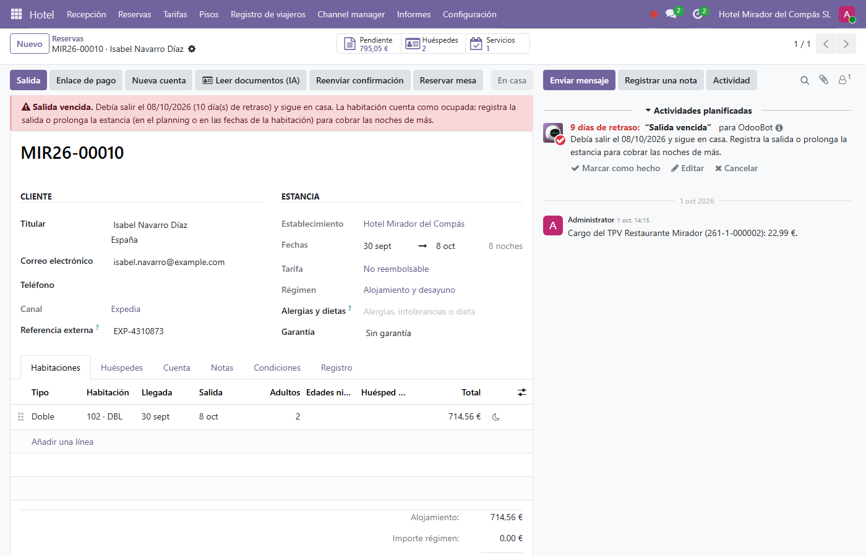Click the gear icon beside the reservation name

[192, 49]
